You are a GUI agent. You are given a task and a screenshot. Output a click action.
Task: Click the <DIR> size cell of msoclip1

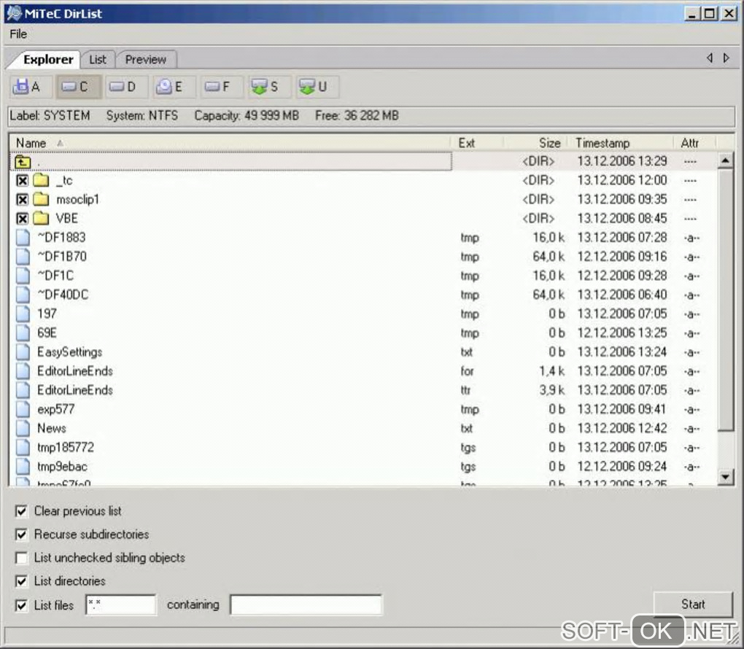pyautogui.click(x=538, y=199)
